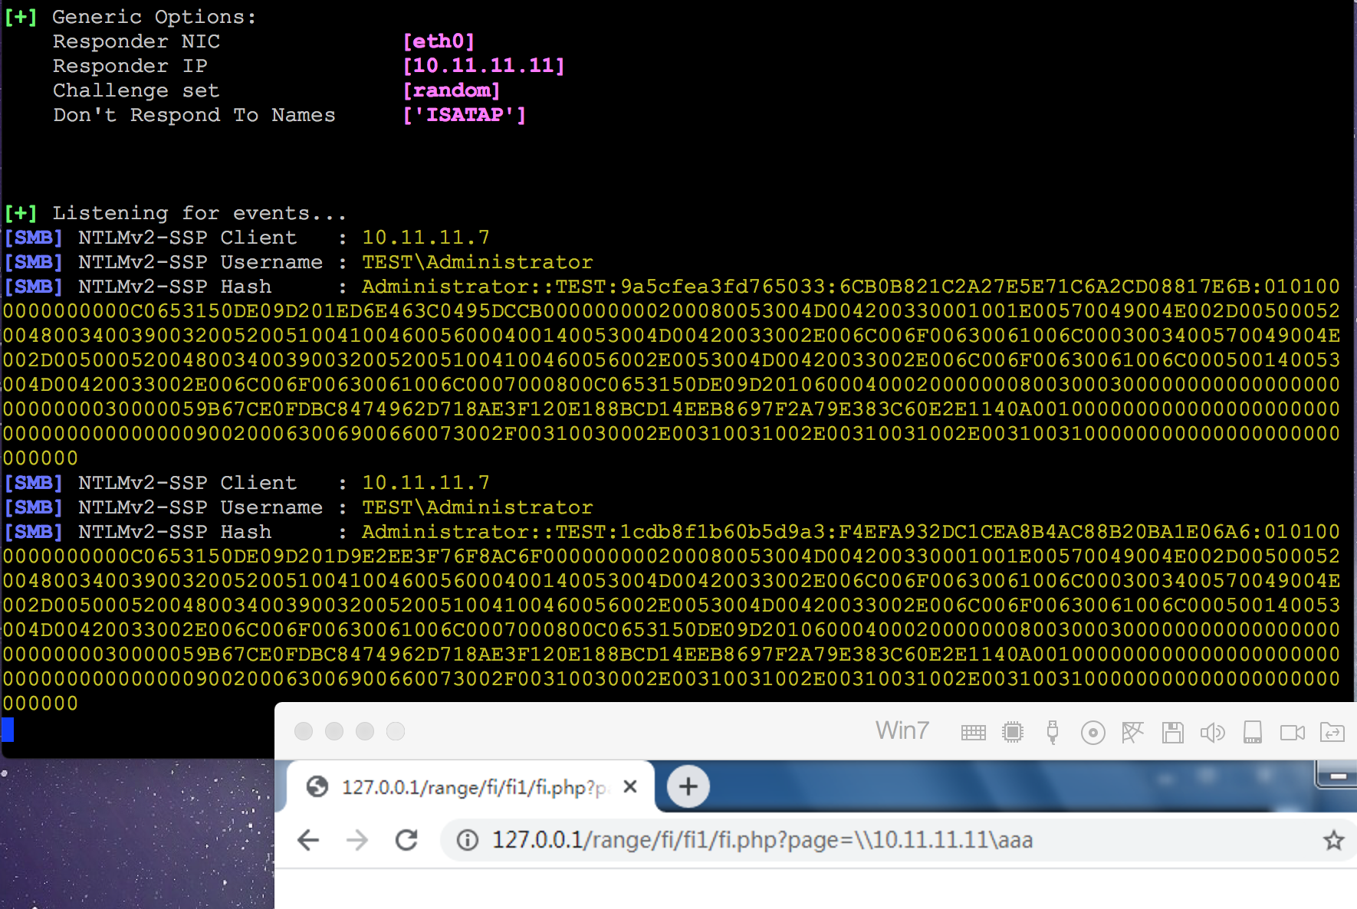Click the [10.11.11.11] Responder IP value
The image size is (1357, 909).
pos(484,66)
